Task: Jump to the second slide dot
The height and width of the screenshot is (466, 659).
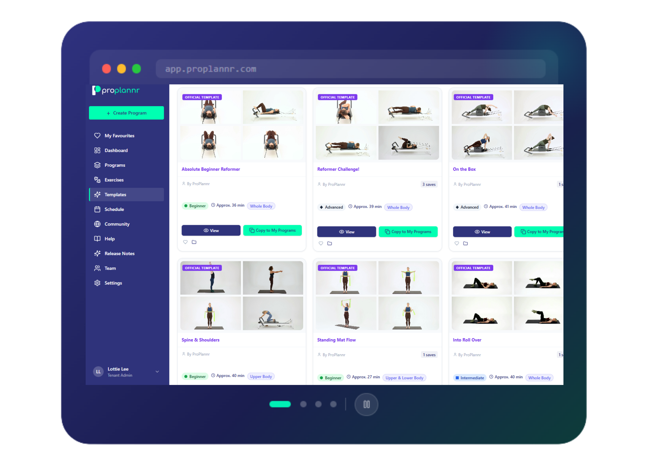Action: (303, 404)
